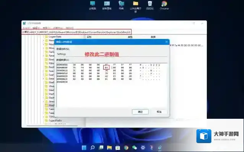Click the tree pane horizontal scrollbar
Viewport: 244px width, 152px height.
click(52, 126)
